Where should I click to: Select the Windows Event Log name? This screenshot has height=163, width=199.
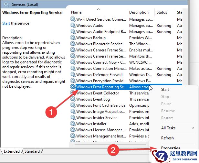(x=93, y=99)
